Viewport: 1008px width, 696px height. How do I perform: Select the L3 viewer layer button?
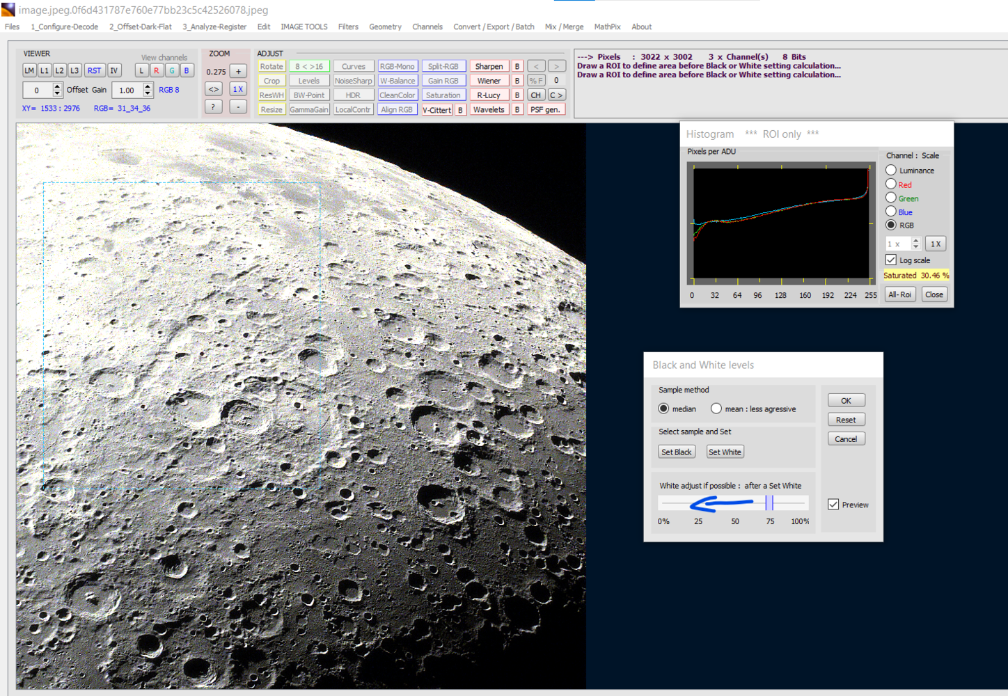(74, 70)
